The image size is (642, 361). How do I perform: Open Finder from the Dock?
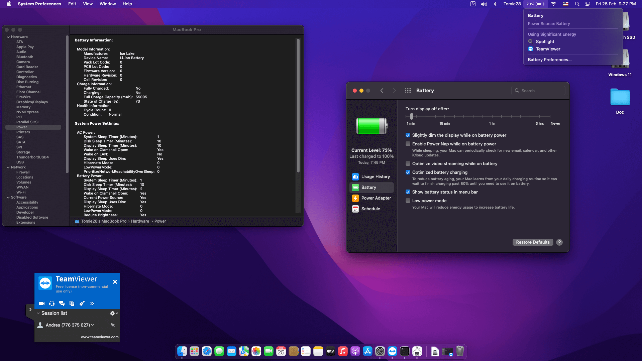182,351
